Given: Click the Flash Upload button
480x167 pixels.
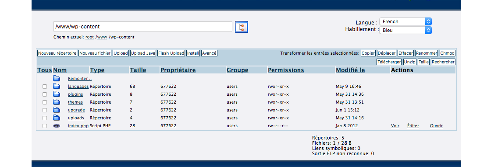Looking at the screenshot, I should [171, 53].
